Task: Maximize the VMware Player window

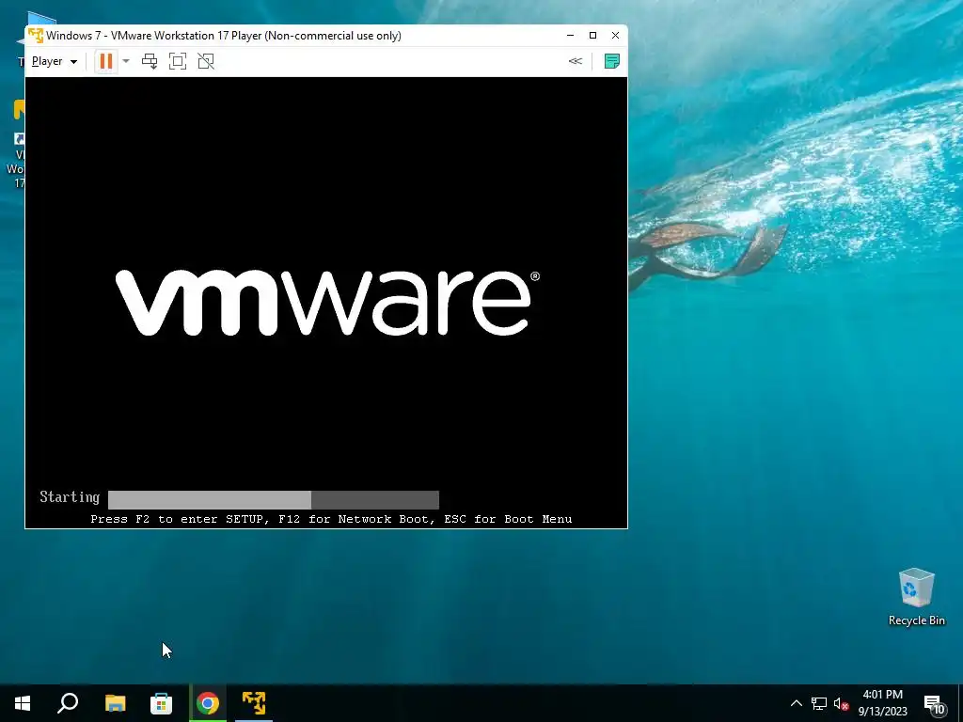Action: [x=592, y=35]
